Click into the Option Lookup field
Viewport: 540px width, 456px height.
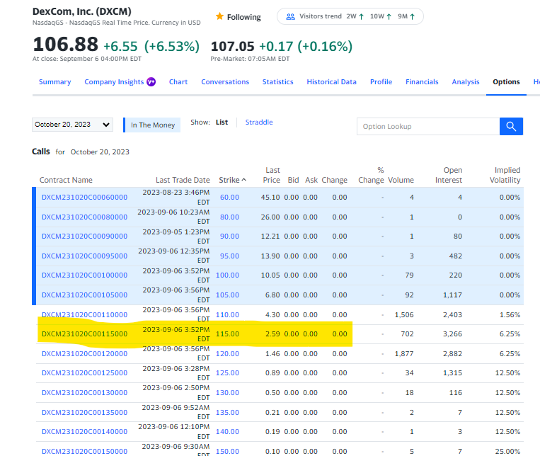point(428,127)
